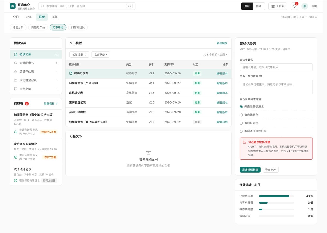Select the 经营 tab

42,17
